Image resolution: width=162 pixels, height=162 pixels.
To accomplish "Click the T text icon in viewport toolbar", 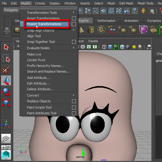I will (95, 47).
